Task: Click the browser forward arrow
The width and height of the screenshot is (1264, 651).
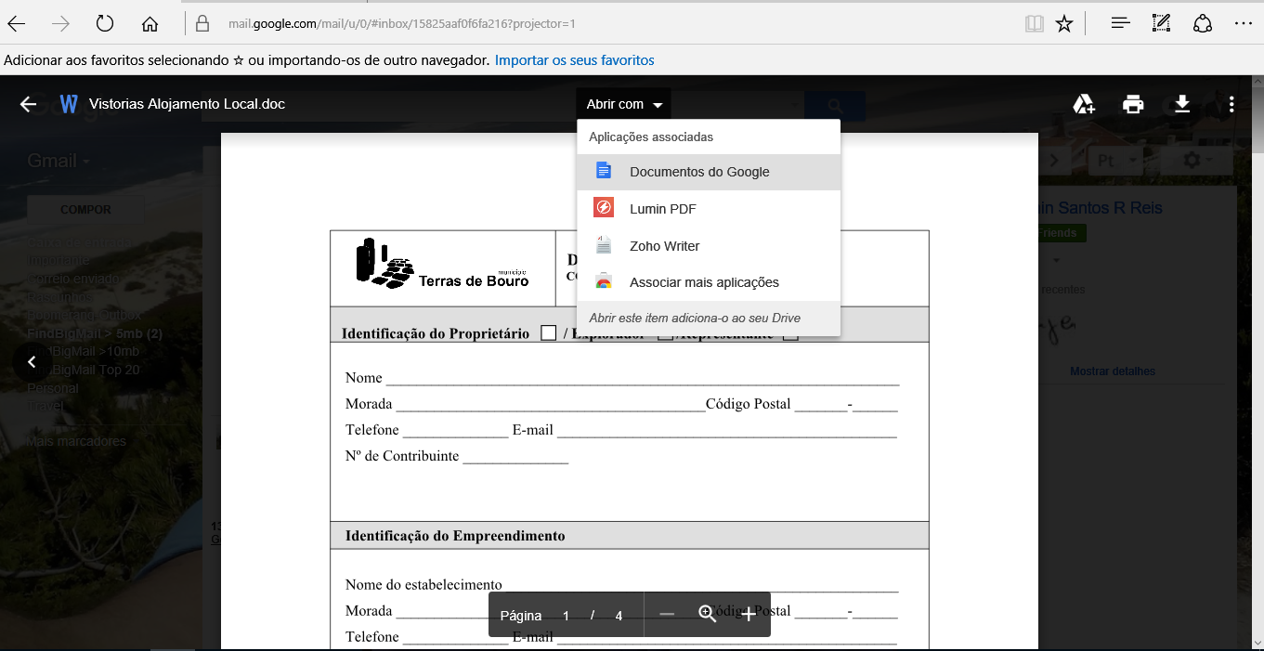Action: pyautogui.click(x=61, y=23)
